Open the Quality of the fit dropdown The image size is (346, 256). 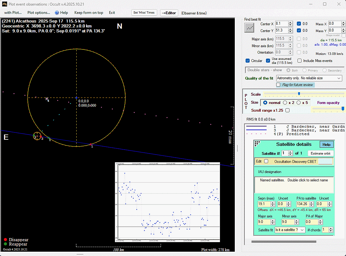tap(309, 78)
